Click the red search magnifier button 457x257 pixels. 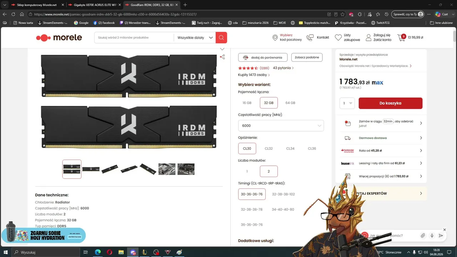[221, 37]
